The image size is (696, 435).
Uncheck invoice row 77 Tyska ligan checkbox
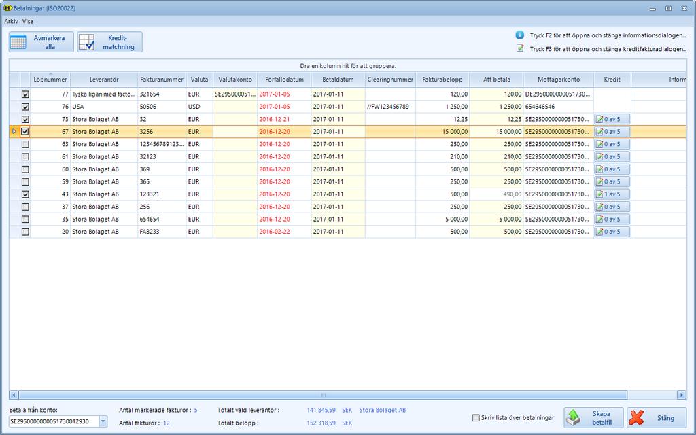pos(25,94)
